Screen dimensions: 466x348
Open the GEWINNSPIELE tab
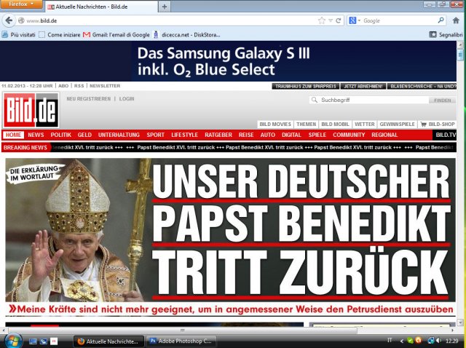point(397,124)
